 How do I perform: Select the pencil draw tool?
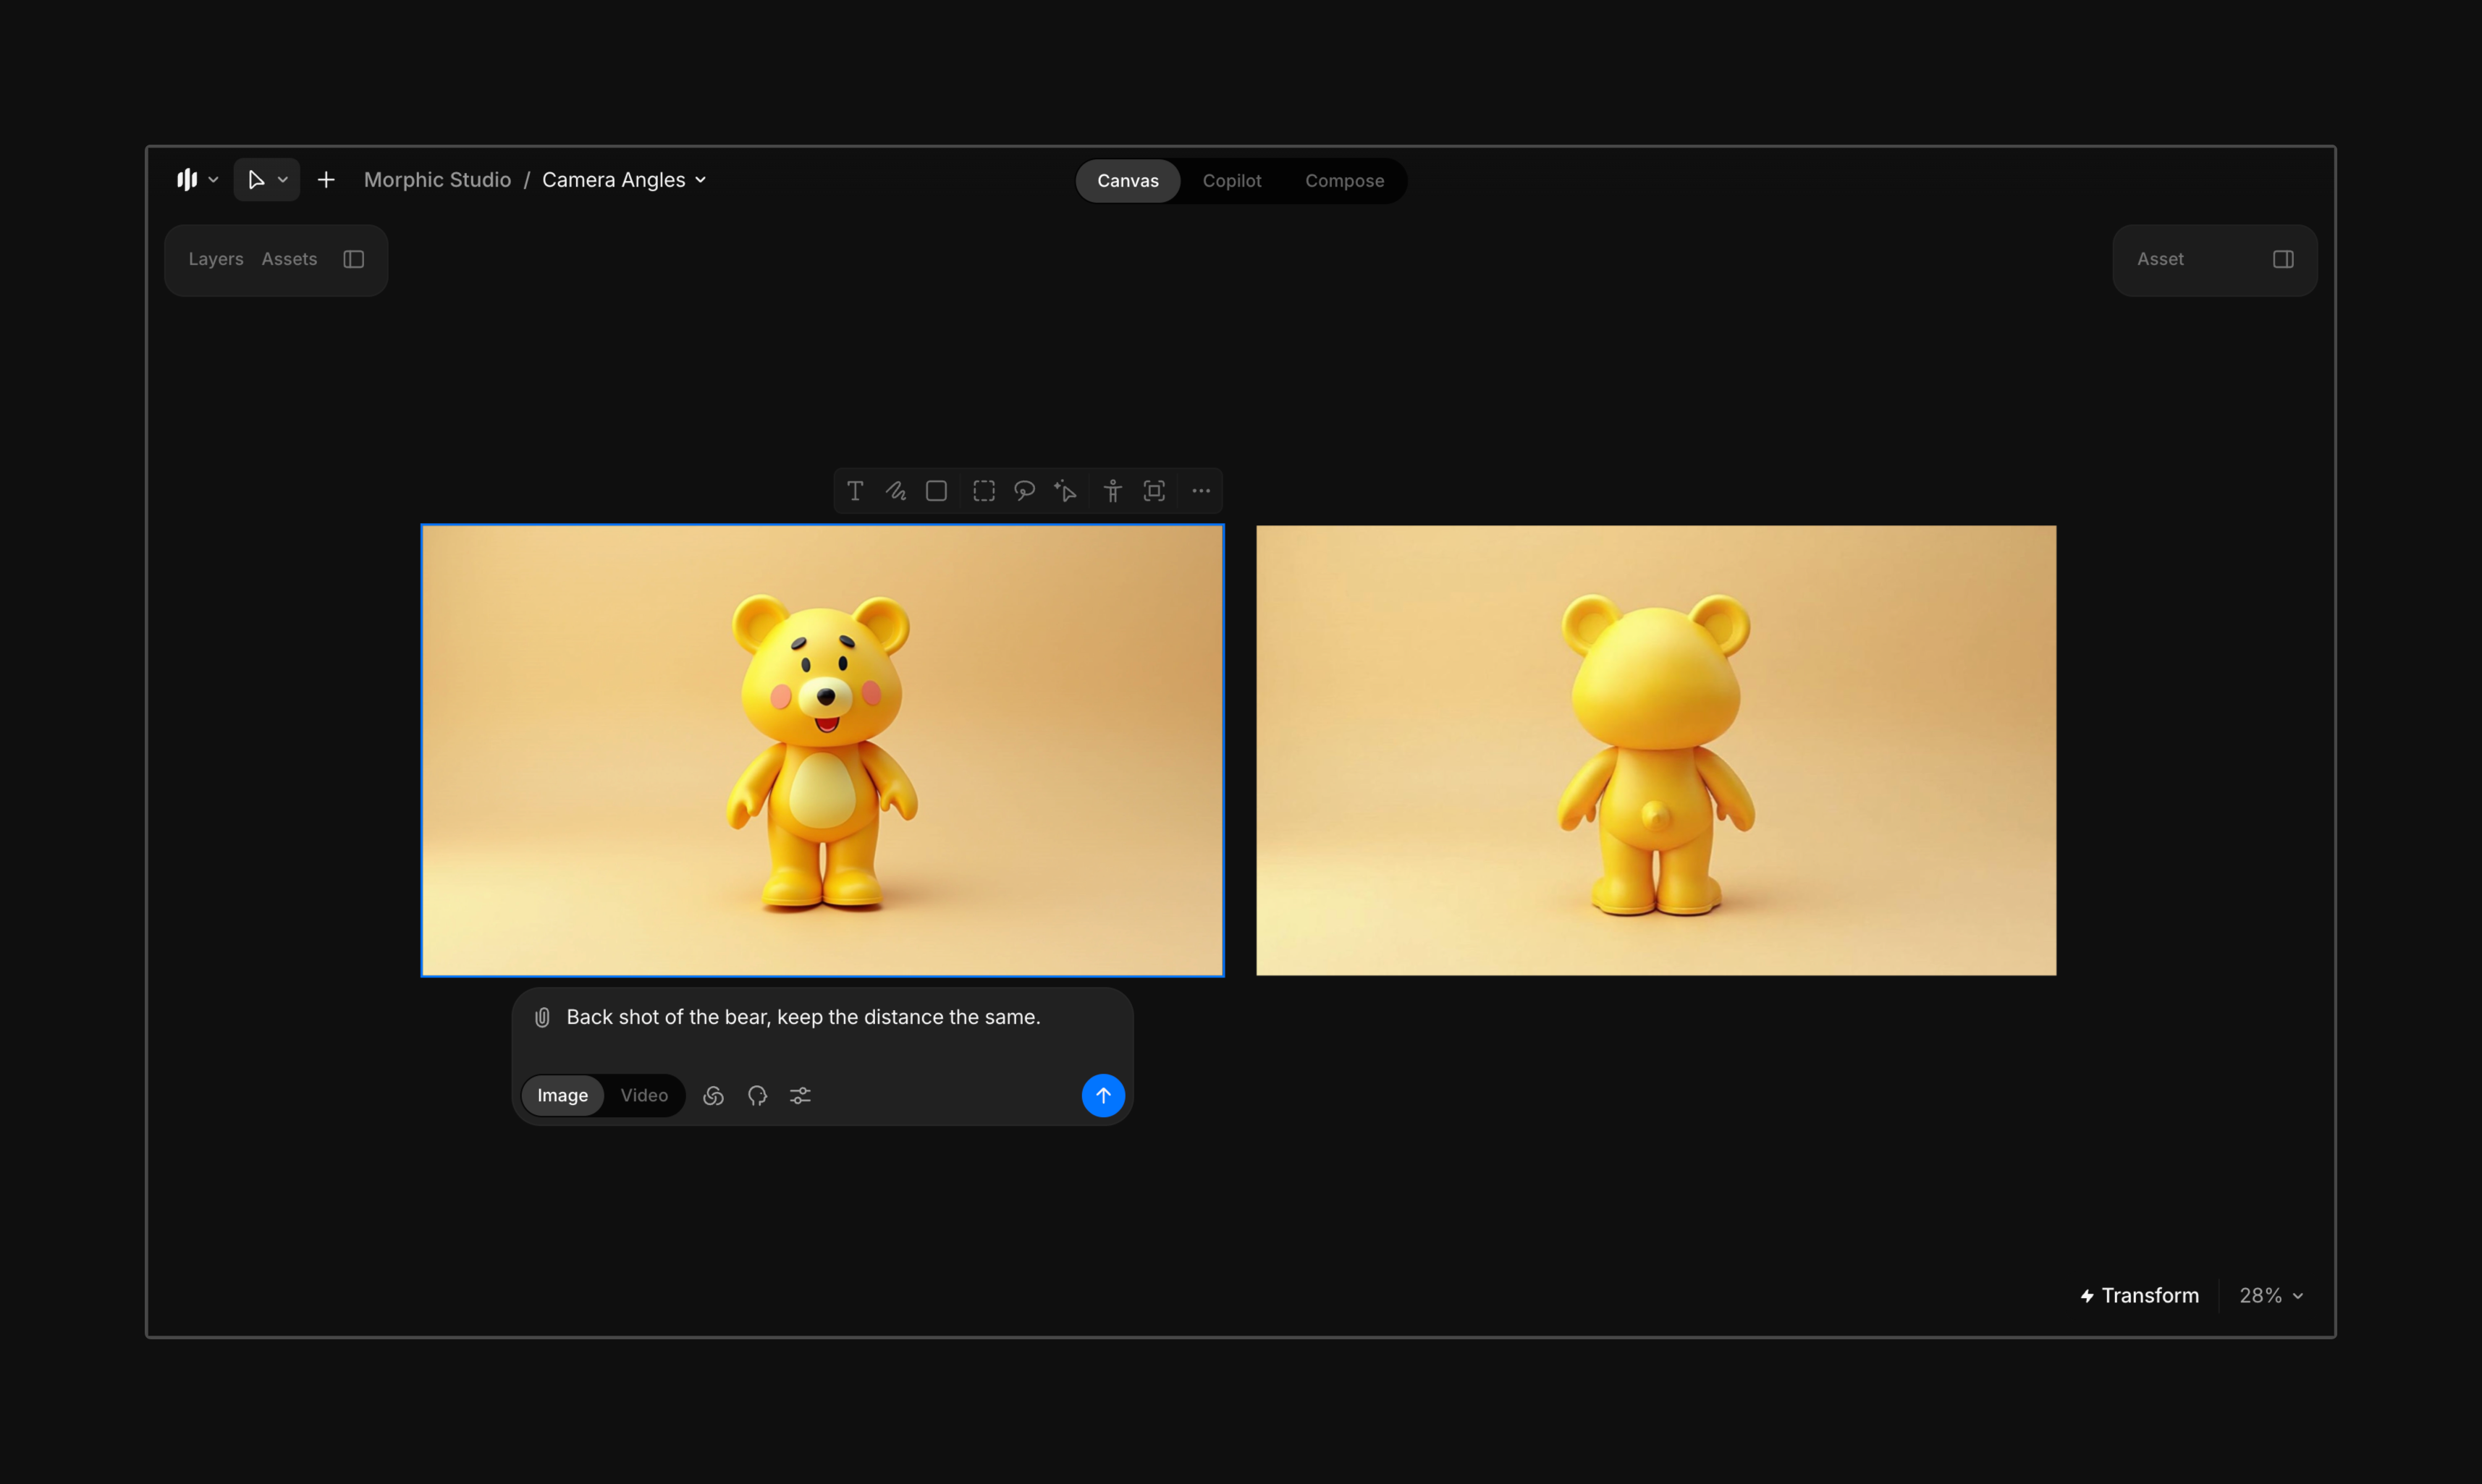pyautogui.click(x=895, y=491)
